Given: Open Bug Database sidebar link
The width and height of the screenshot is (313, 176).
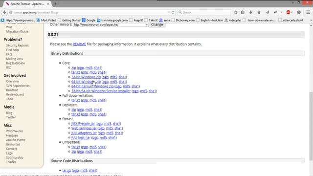Looking at the screenshot, I should click(15, 63).
